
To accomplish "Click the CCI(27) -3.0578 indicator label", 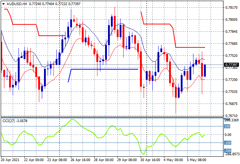I will tap(15, 121).
